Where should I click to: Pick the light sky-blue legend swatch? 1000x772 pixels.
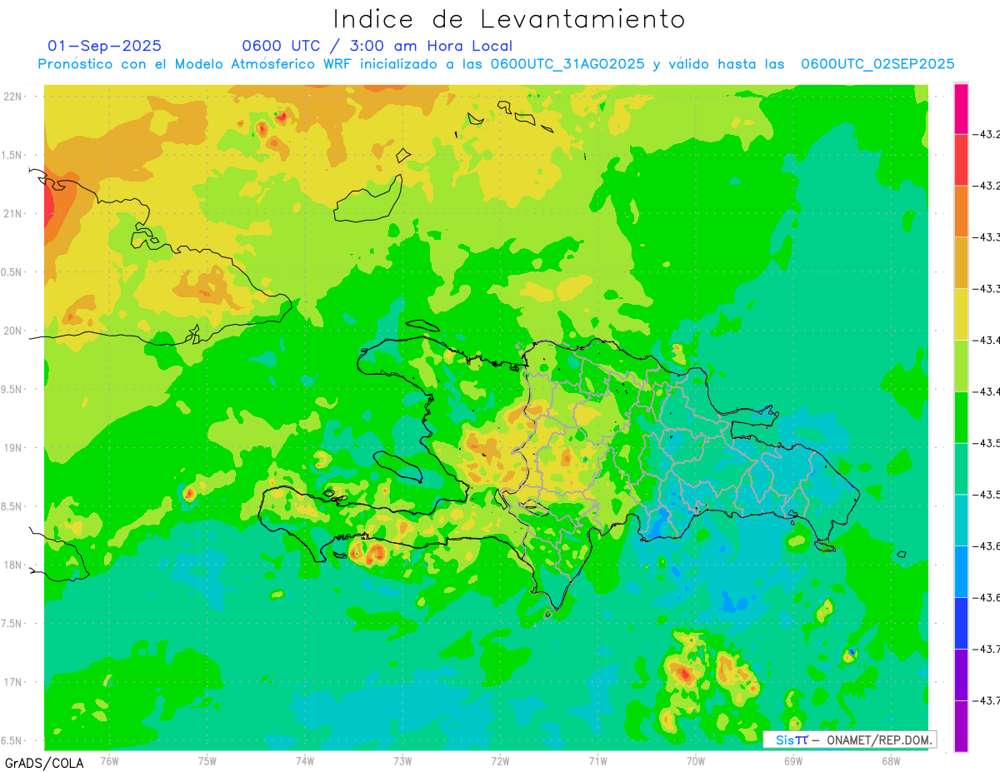[x=961, y=571]
